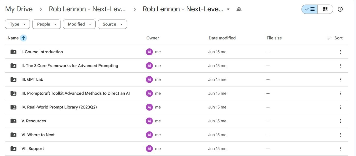356x156 pixels.
Task: Expand the Type filter dropdown
Action: (18, 24)
